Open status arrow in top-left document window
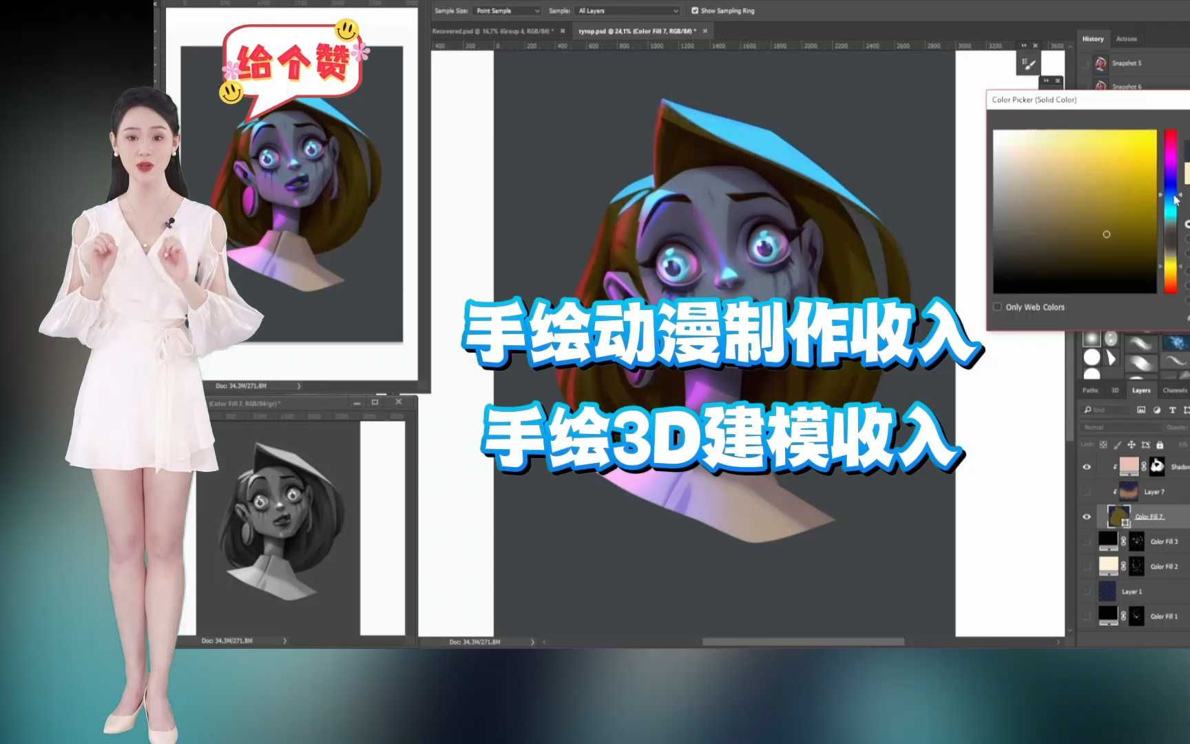The width and height of the screenshot is (1190, 744). [298, 386]
